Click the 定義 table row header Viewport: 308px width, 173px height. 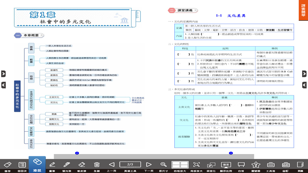179,28
